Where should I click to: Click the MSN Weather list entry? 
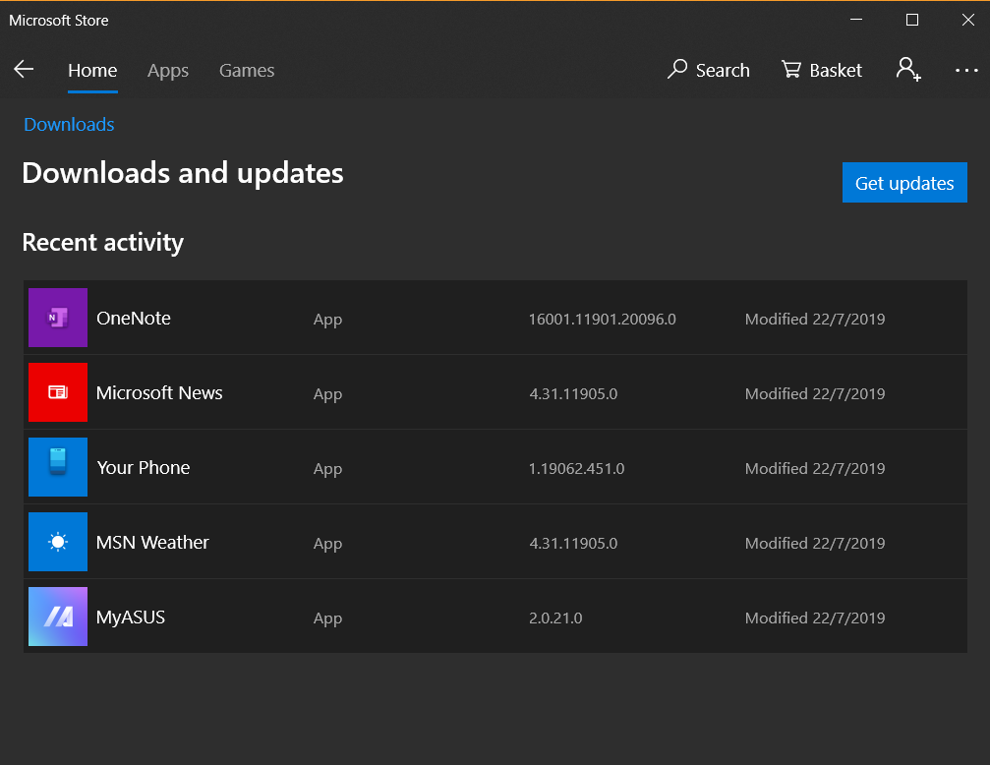442,542
